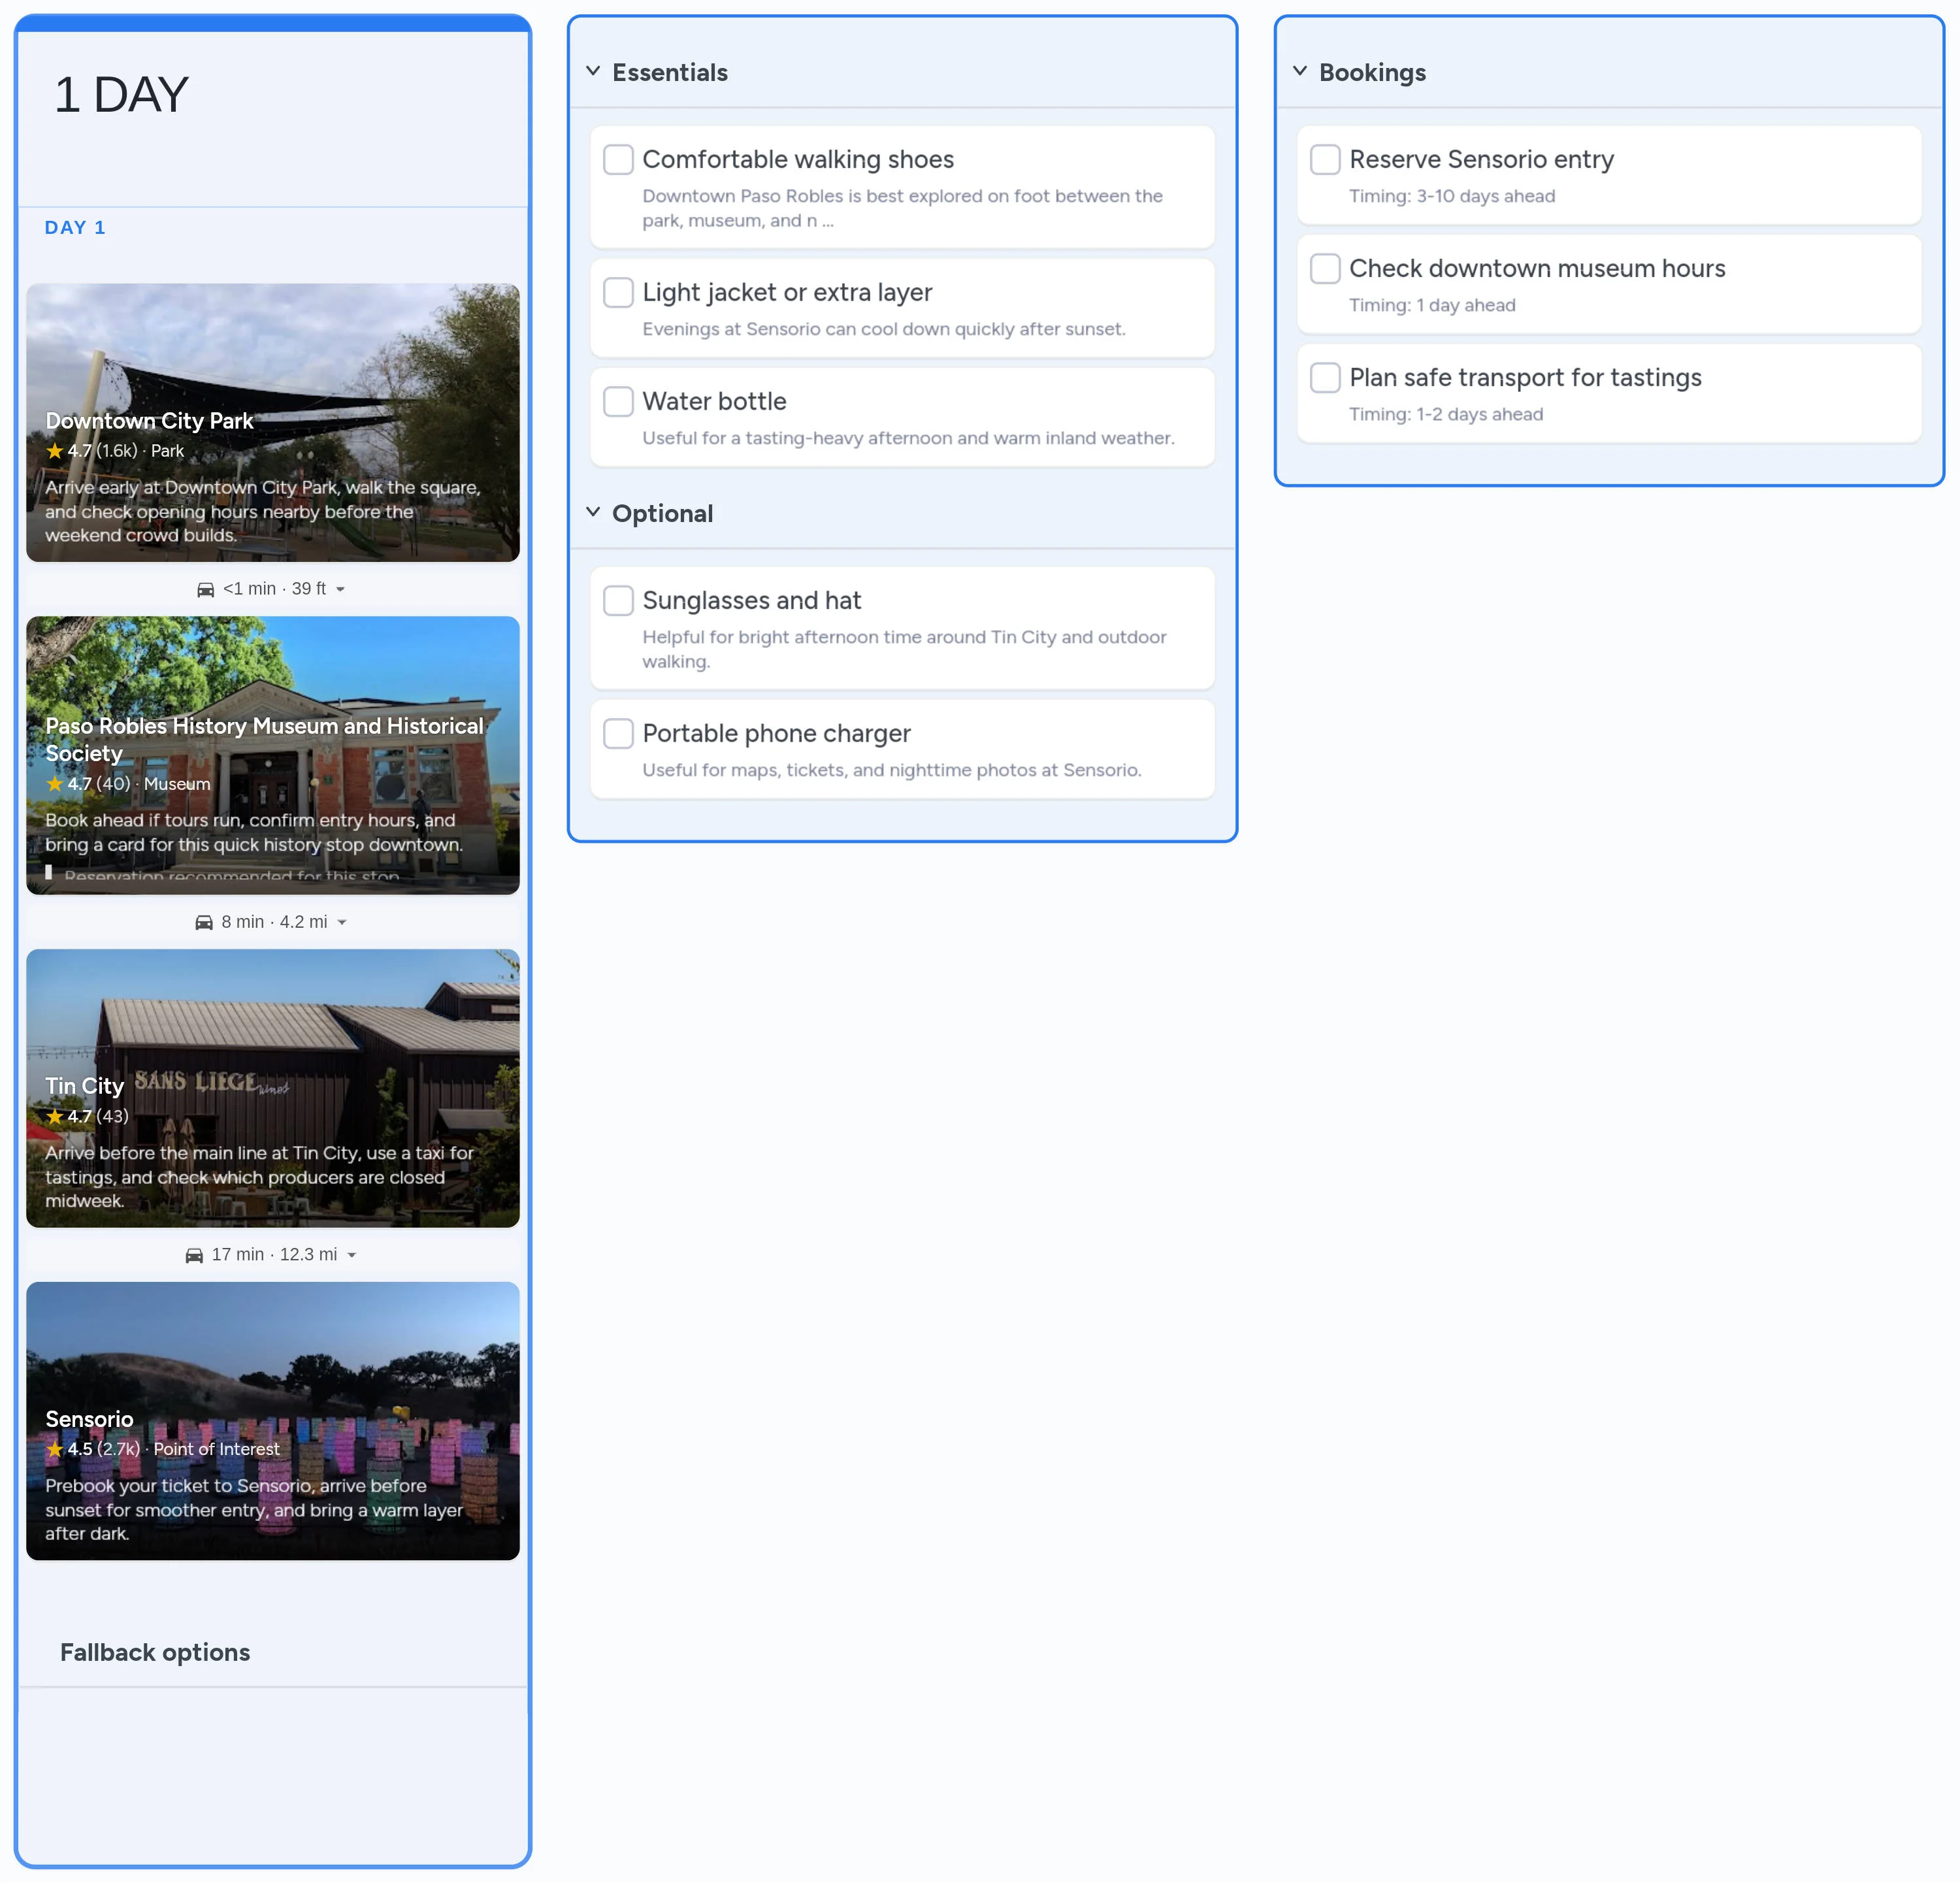Collapse the Bookings section

(1300, 71)
